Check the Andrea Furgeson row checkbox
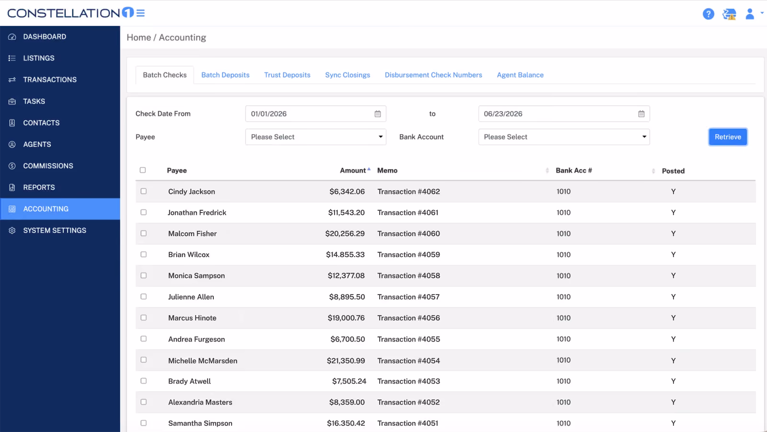This screenshot has width=767, height=432. coord(143,339)
